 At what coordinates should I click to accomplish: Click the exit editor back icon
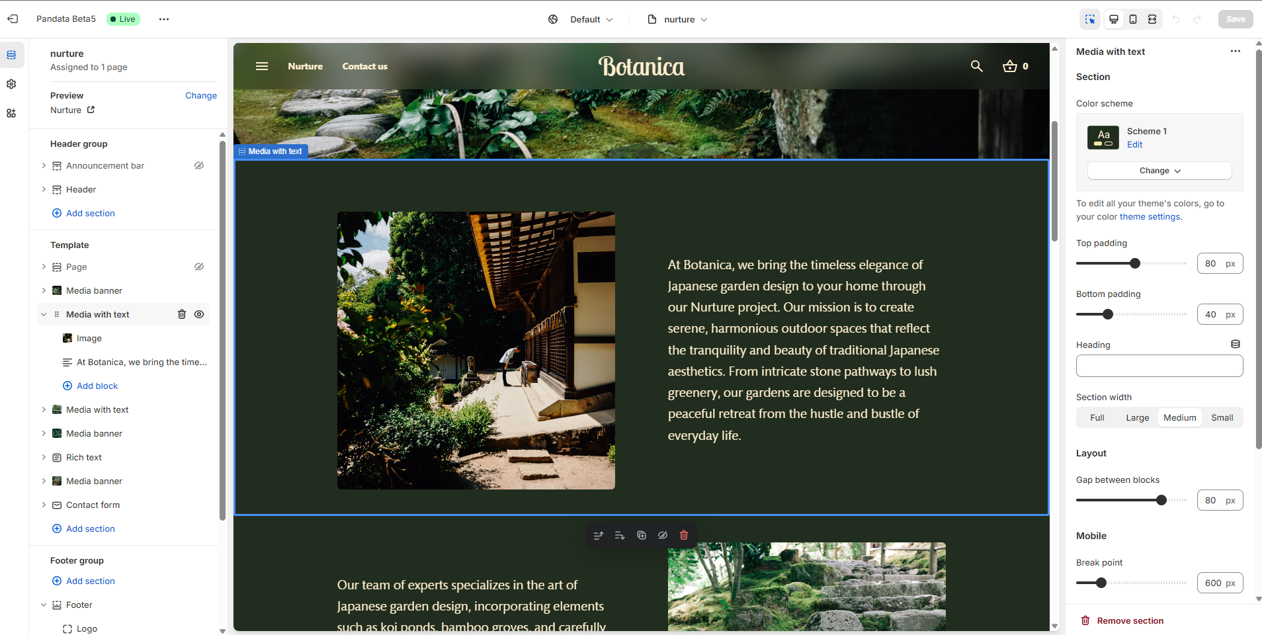13,19
